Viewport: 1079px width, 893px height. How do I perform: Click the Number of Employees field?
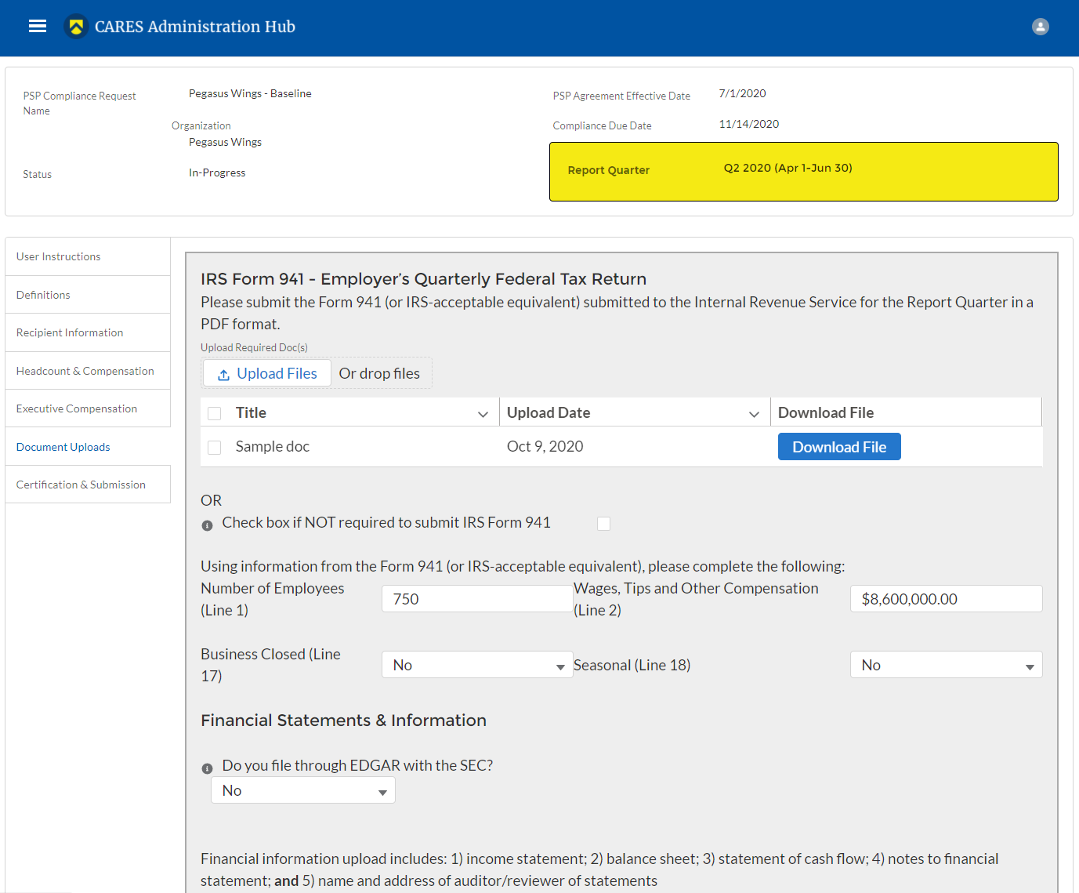pyautogui.click(x=476, y=599)
